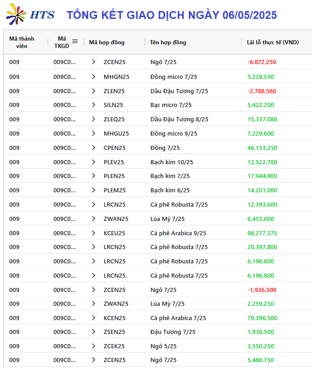
Task: Select the PLEM25 contract code cell
Action: pyautogui.click(x=114, y=190)
